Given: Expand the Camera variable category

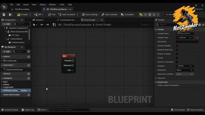Looking at the screenshot, I should coord(2,84).
